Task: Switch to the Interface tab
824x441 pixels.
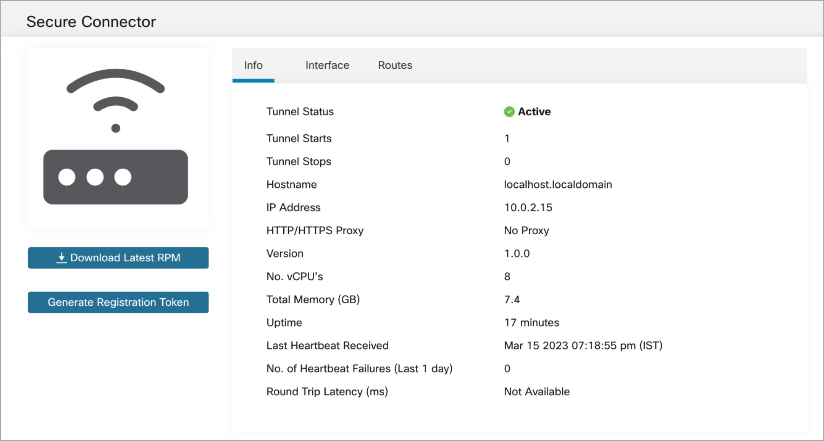Action: (326, 65)
